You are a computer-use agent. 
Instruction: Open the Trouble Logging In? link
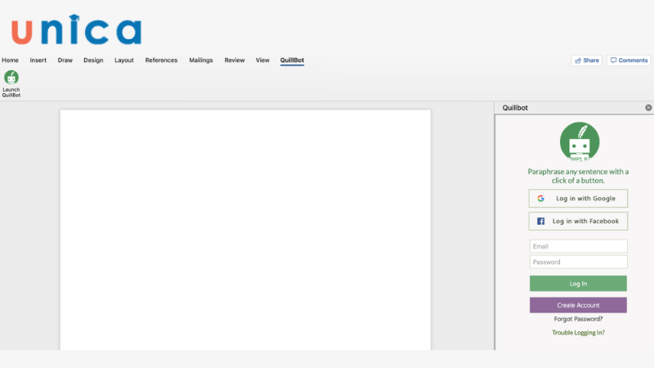click(578, 333)
